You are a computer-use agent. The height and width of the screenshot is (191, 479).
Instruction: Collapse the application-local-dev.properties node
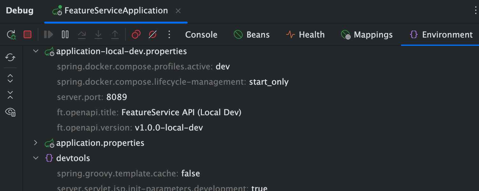35,51
